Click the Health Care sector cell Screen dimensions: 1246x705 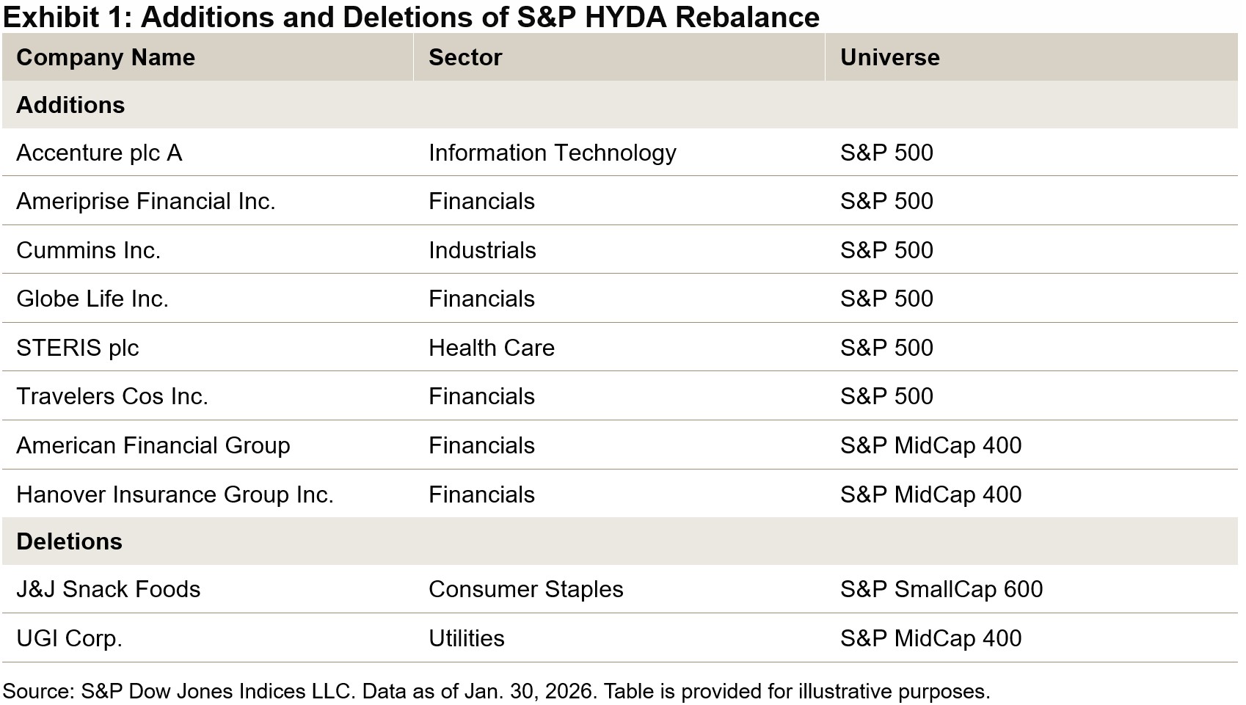491,348
